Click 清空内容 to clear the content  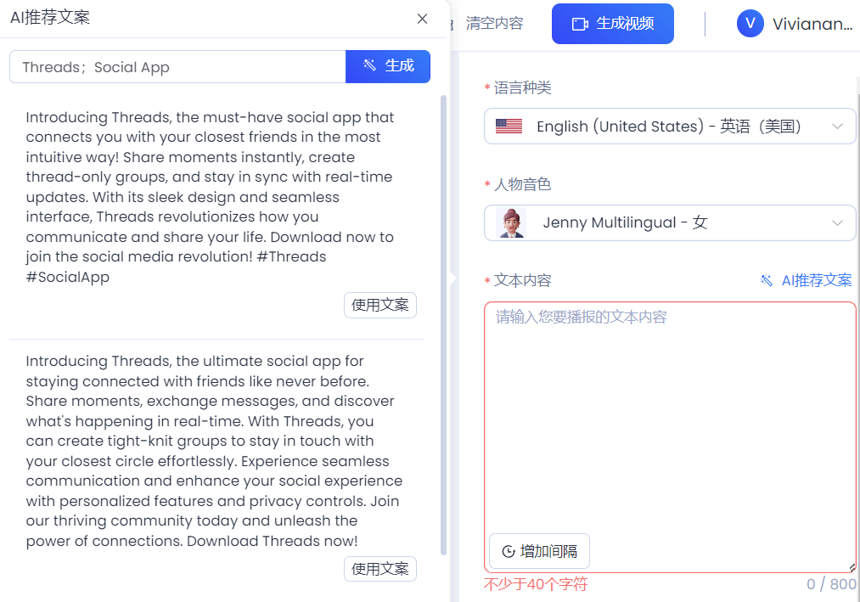click(x=494, y=23)
